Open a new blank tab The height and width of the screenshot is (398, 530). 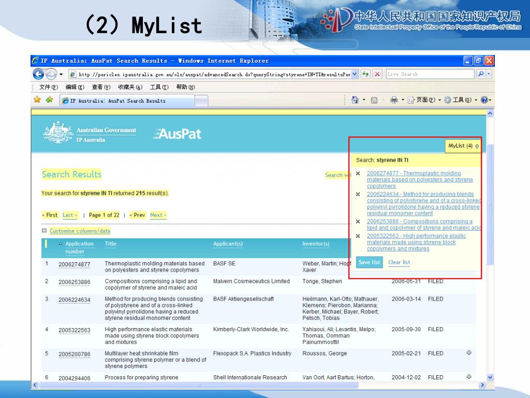click(x=201, y=101)
